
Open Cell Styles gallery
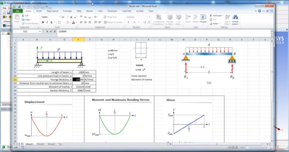[178, 20]
